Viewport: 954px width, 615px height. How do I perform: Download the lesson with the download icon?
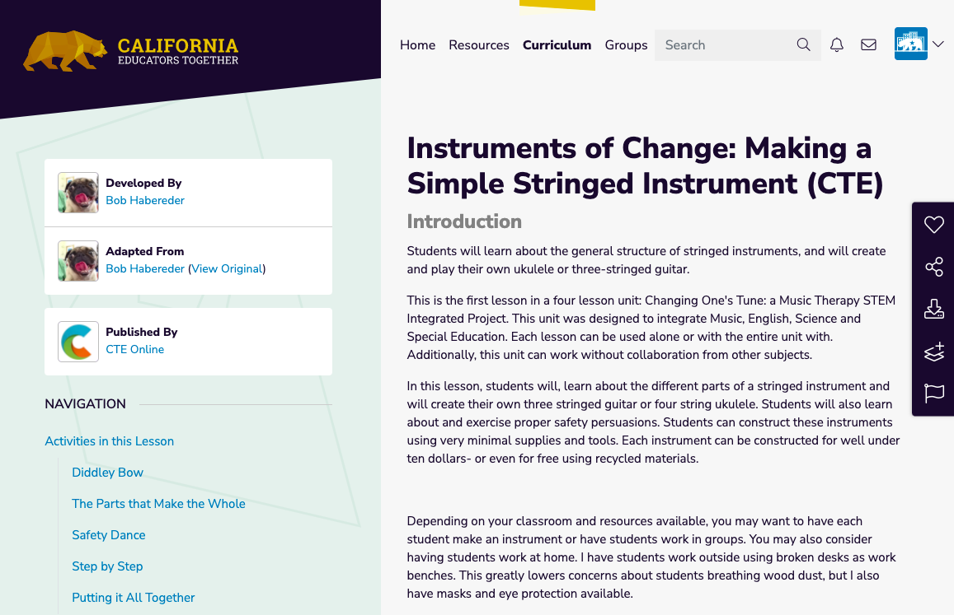point(933,309)
